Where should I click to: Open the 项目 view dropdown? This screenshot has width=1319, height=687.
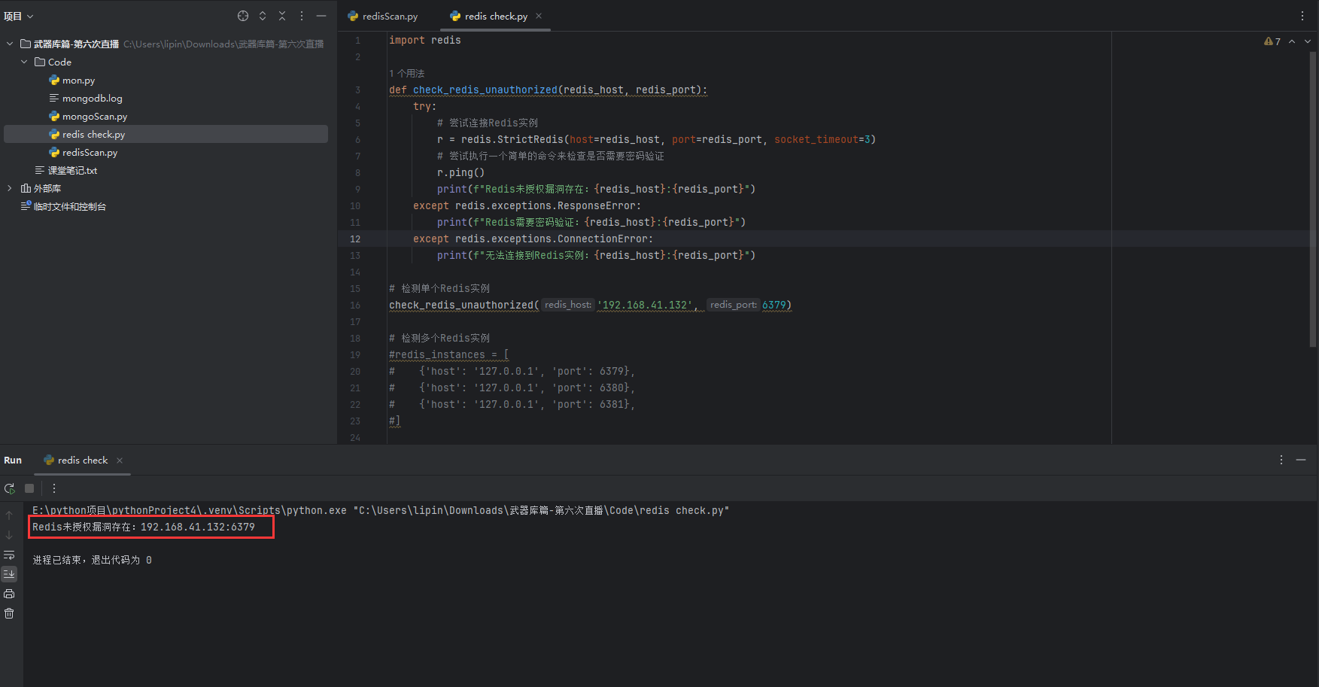pyautogui.click(x=19, y=16)
